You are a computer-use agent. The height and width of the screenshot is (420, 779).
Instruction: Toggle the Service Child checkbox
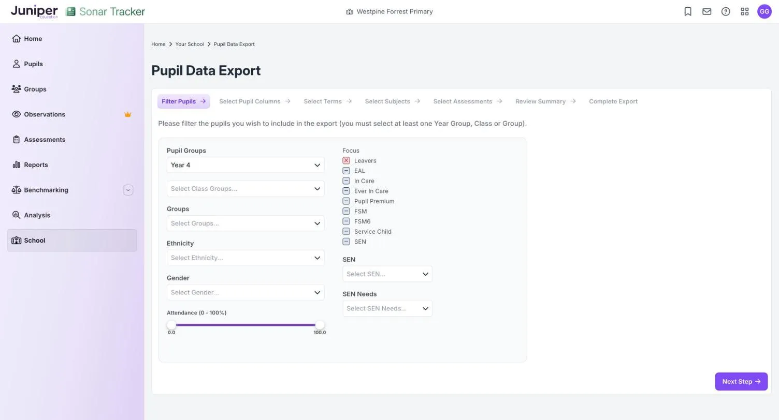[x=346, y=232]
